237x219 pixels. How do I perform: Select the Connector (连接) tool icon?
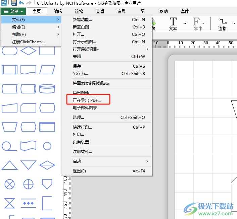pyautogui.click(x=222, y=24)
